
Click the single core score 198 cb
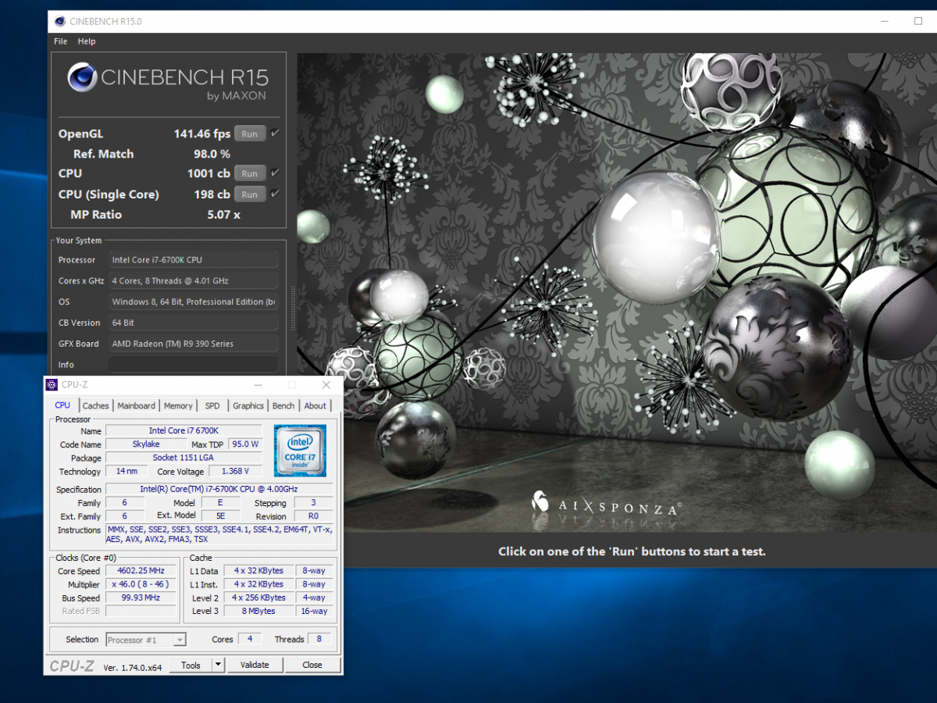(x=212, y=194)
